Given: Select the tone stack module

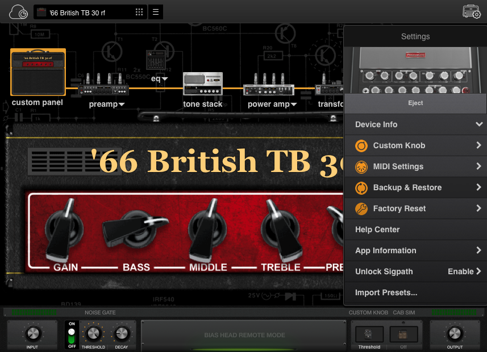Looking at the screenshot, I should coord(203,84).
